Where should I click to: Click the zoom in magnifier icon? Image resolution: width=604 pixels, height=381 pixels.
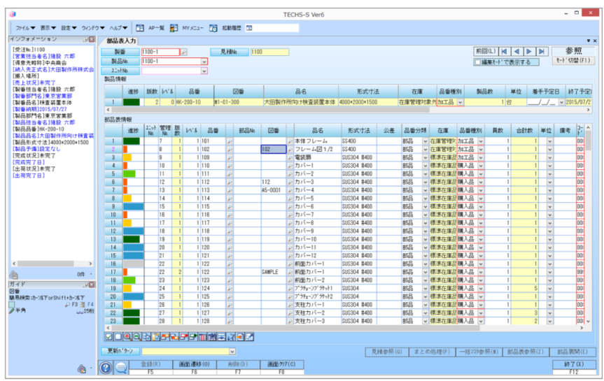coord(127,337)
